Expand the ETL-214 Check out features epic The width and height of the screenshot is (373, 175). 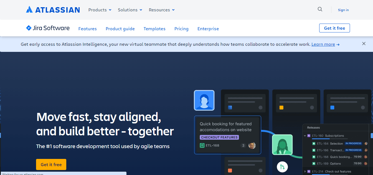tap(305, 172)
